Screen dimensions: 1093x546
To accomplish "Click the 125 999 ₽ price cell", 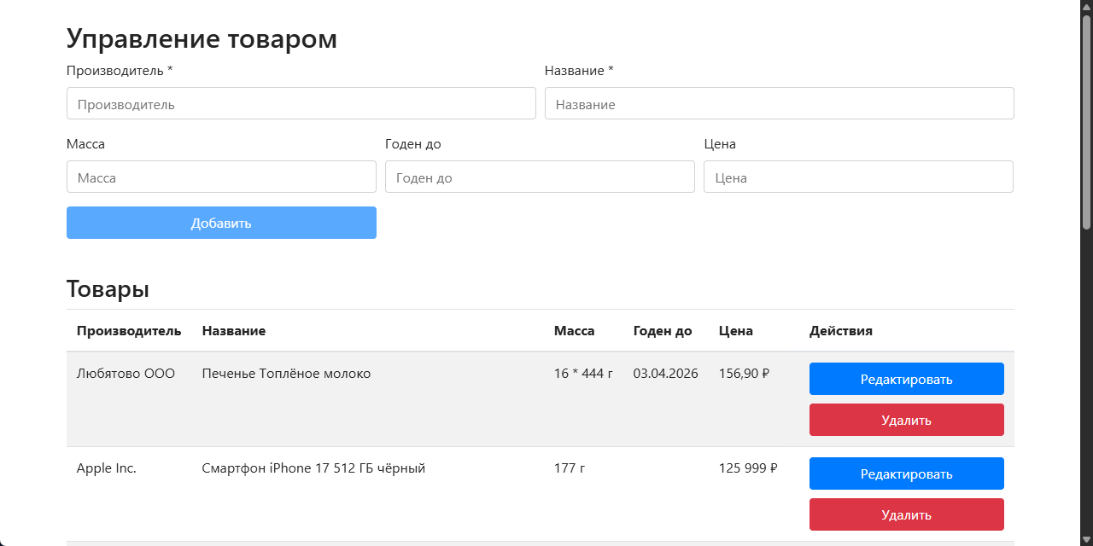I will coord(748,468).
